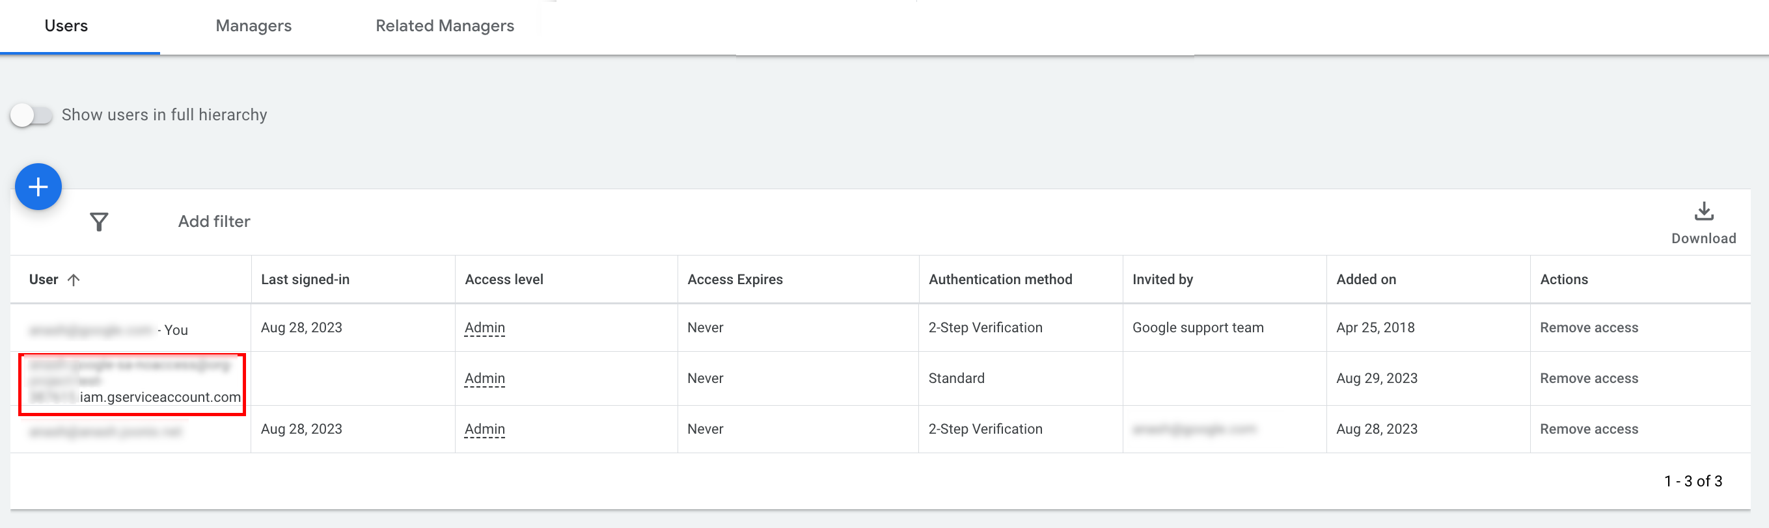
Task: Click the Added on column header
Action: point(1365,280)
